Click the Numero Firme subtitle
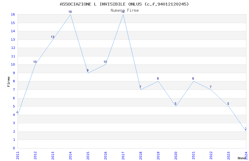 tap(125, 11)
